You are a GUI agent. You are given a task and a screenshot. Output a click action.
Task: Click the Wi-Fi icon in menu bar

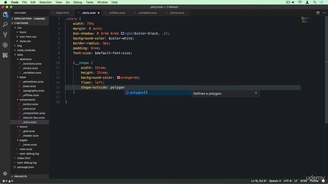(300, 2)
